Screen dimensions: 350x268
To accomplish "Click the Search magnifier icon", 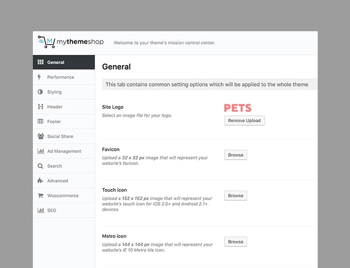I will click(x=40, y=166).
